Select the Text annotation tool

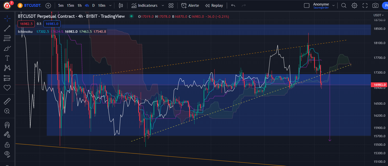click(7, 58)
